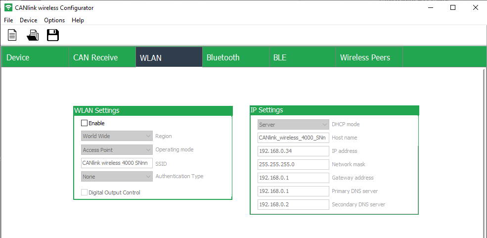Open the Region dropdown showing World Wide
The height and width of the screenshot is (238, 487).
[117, 136]
